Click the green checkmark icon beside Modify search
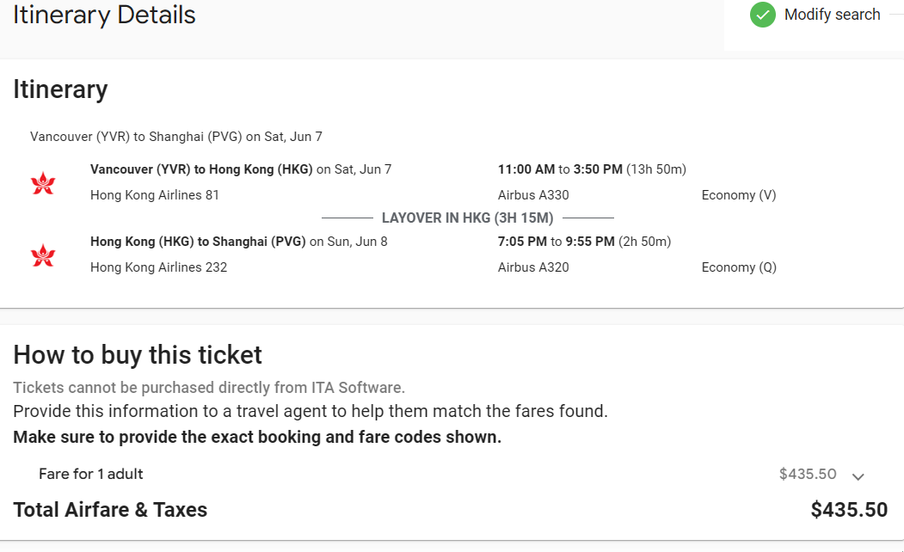 coord(762,15)
